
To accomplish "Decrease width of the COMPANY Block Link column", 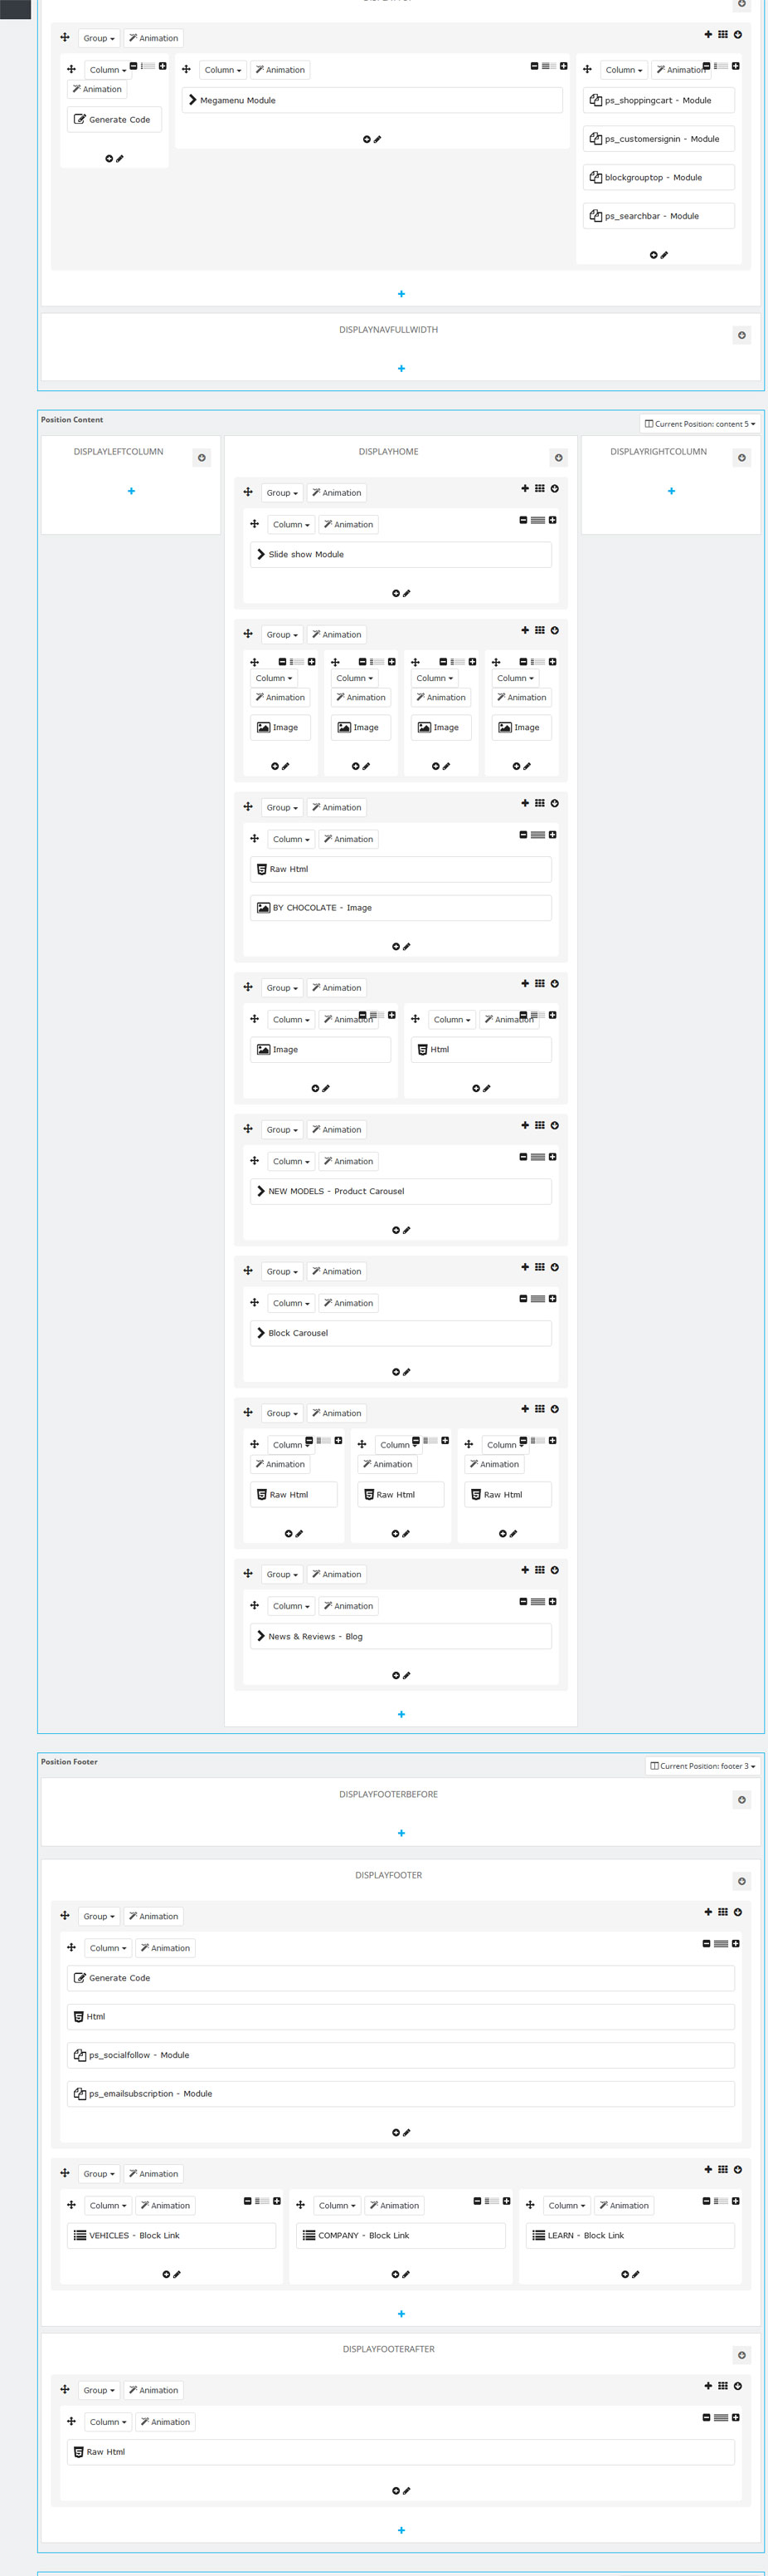I will coord(478,2201).
